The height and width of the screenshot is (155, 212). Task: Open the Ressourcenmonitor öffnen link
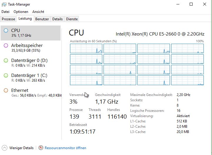point(66,148)
